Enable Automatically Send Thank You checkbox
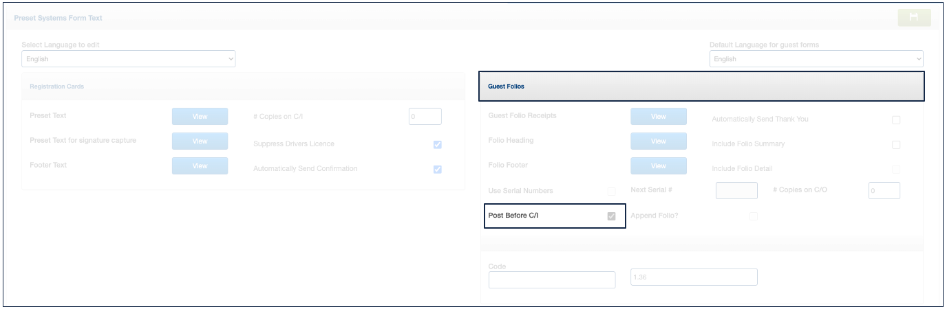This screenshot has height=309, width=947. pos(896,120)
